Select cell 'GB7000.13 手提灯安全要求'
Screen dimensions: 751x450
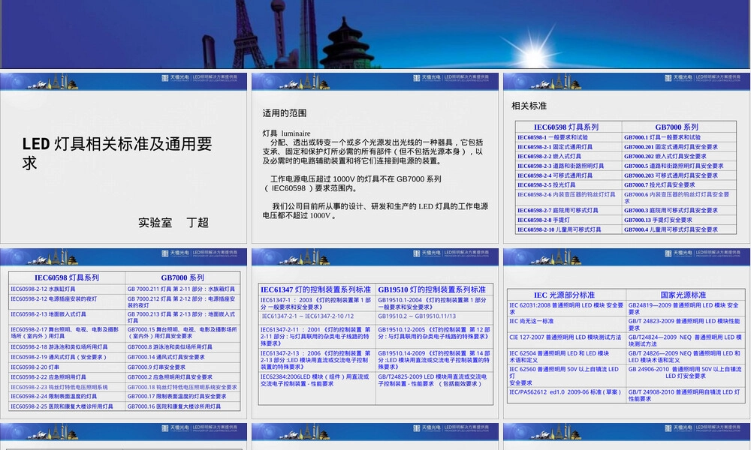tap(679, 220)
